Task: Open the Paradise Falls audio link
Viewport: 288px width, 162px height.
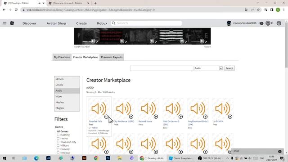Action: [x=95, y=121]
